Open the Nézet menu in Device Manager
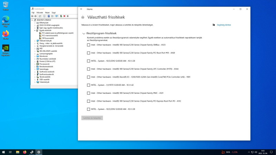The image size is (276, 155). click(47, 13)
